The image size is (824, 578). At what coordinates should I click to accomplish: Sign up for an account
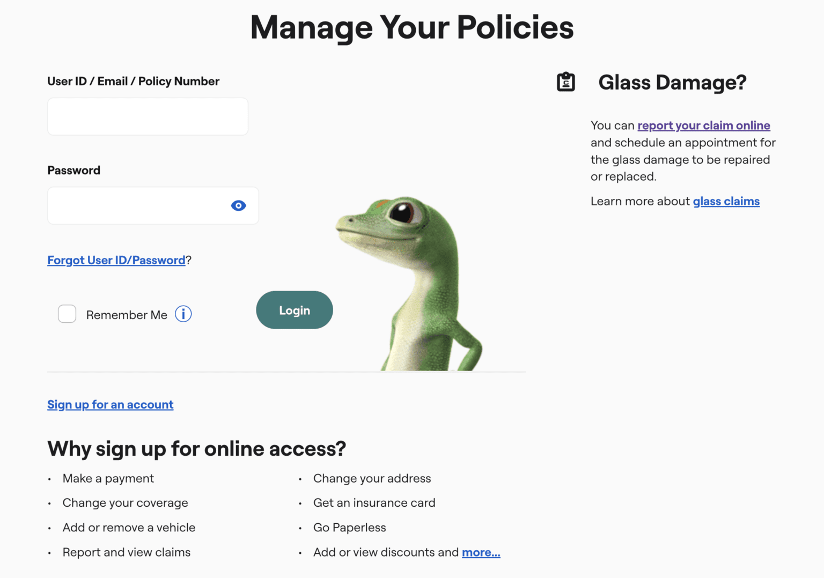point(110,404)
